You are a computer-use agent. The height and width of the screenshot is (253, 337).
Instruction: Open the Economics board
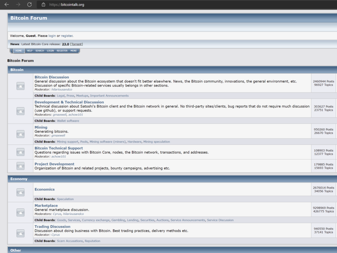click(x=44, y=190)
